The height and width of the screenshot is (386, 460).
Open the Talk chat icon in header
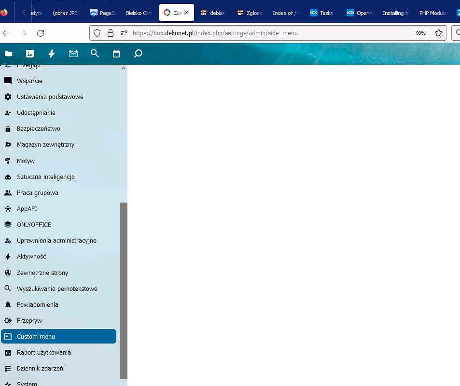(138, 54)
